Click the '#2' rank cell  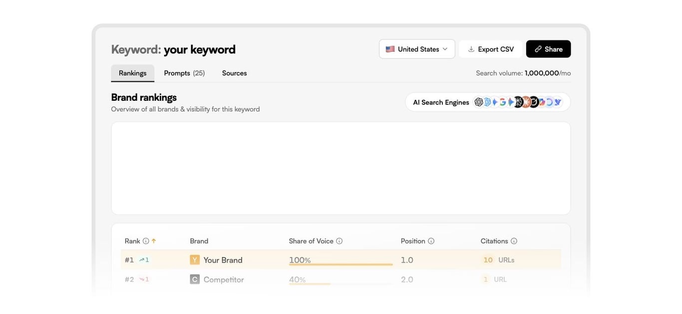click(129, 280)
